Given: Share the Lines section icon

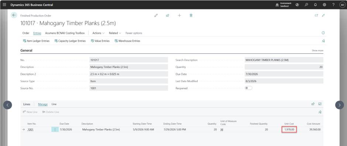Looking at the screenshot, I should pos(313,104).
